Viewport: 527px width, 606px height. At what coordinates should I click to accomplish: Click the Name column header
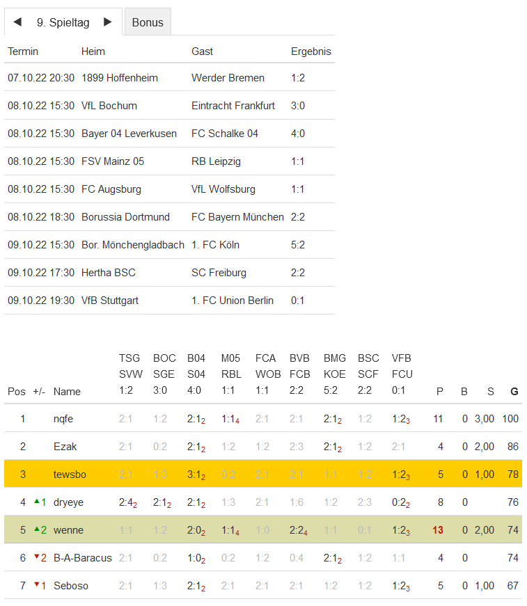(x=67, y=392)
